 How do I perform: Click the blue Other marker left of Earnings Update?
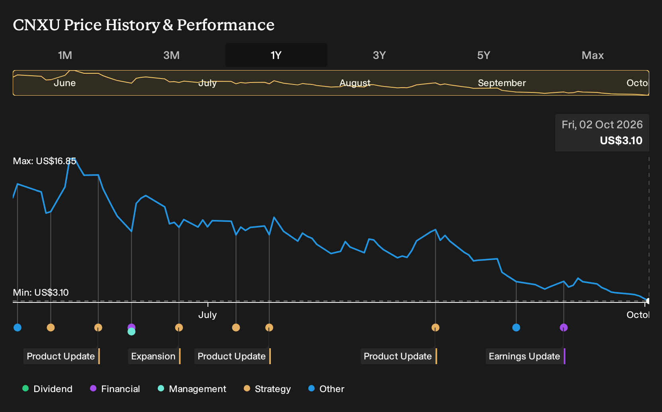(516, 328)
